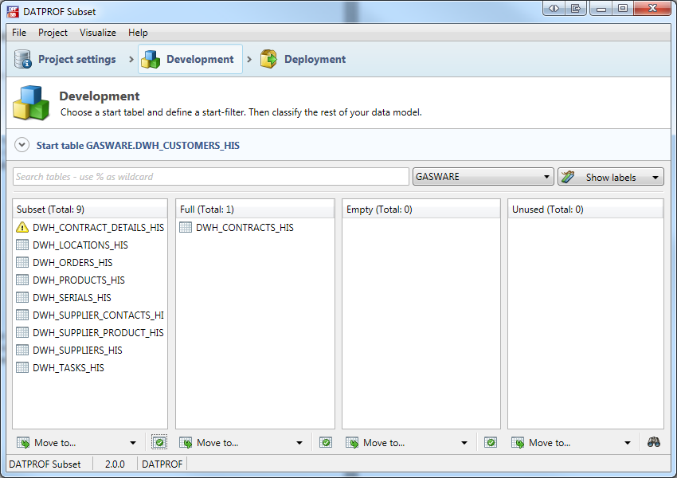Image resolution: width=677 pixels, height=478 pixels.
Task: Click the table icon next to DWH_CONTRACTS_HIS
Action: pos(186,228)
